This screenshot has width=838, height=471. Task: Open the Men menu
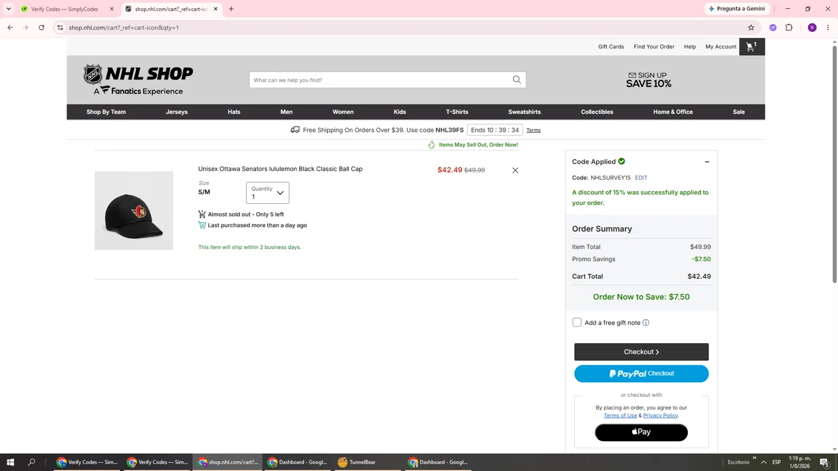287,112
